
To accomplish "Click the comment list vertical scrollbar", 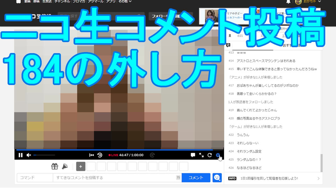I will 321,163.
